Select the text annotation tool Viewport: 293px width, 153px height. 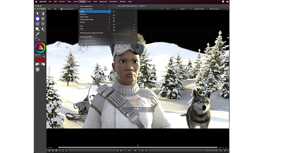tap(43, 14)
